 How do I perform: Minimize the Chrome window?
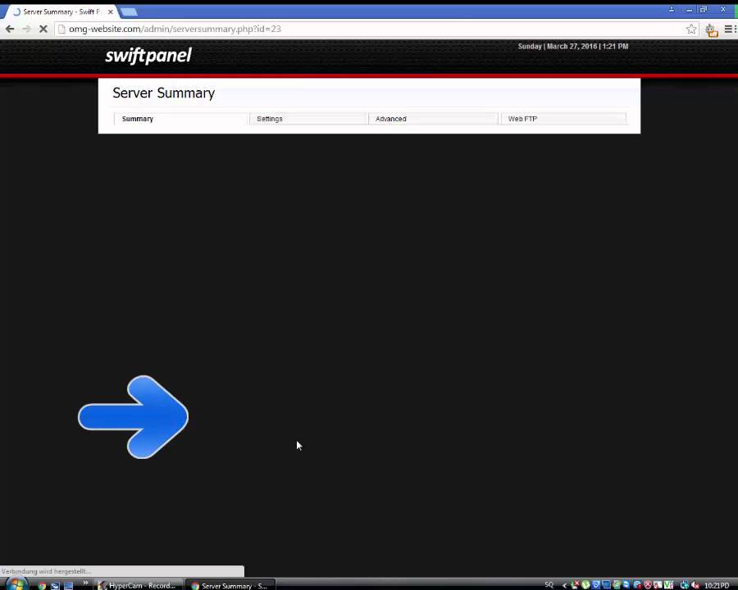[689, 9]
